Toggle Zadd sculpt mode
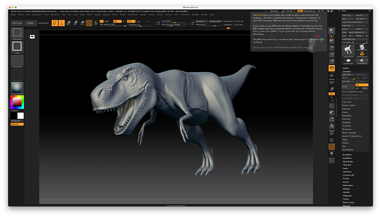This screenshot has width=381, height=217. (131, 21)
